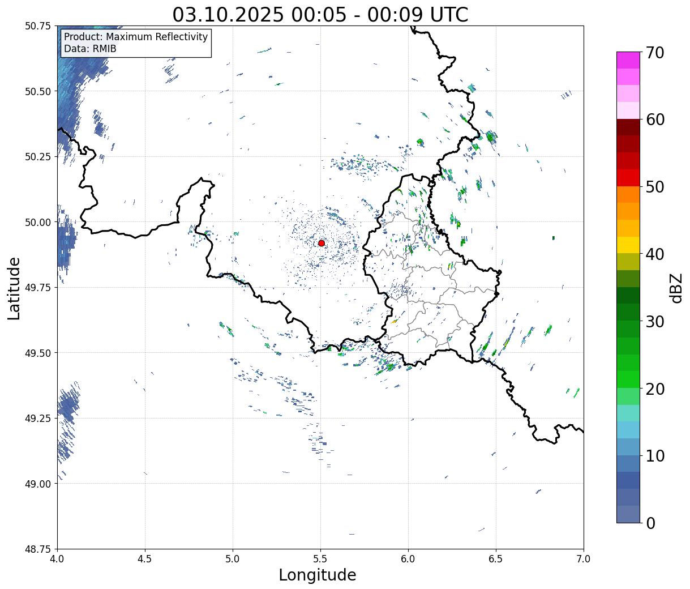Click the 'Product: Maximum Reflectivity' legend line
The width and height of the screenshot is (690, 589).
point(136,37)
